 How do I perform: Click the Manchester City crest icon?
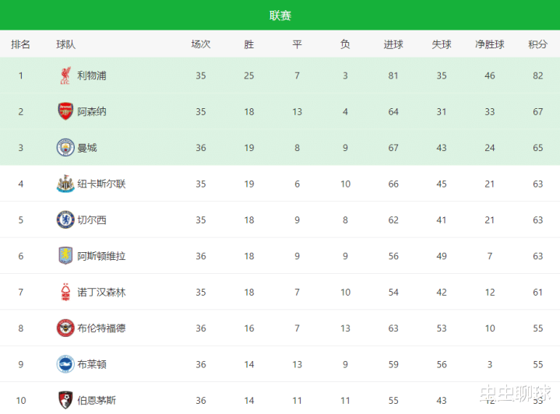pyautogui.click(x=65, y=147)
